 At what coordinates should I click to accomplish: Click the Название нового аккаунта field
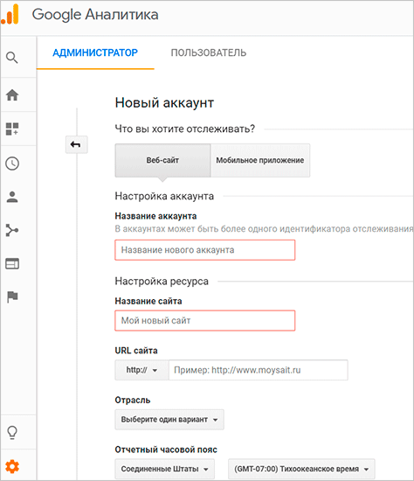point(205,250)
